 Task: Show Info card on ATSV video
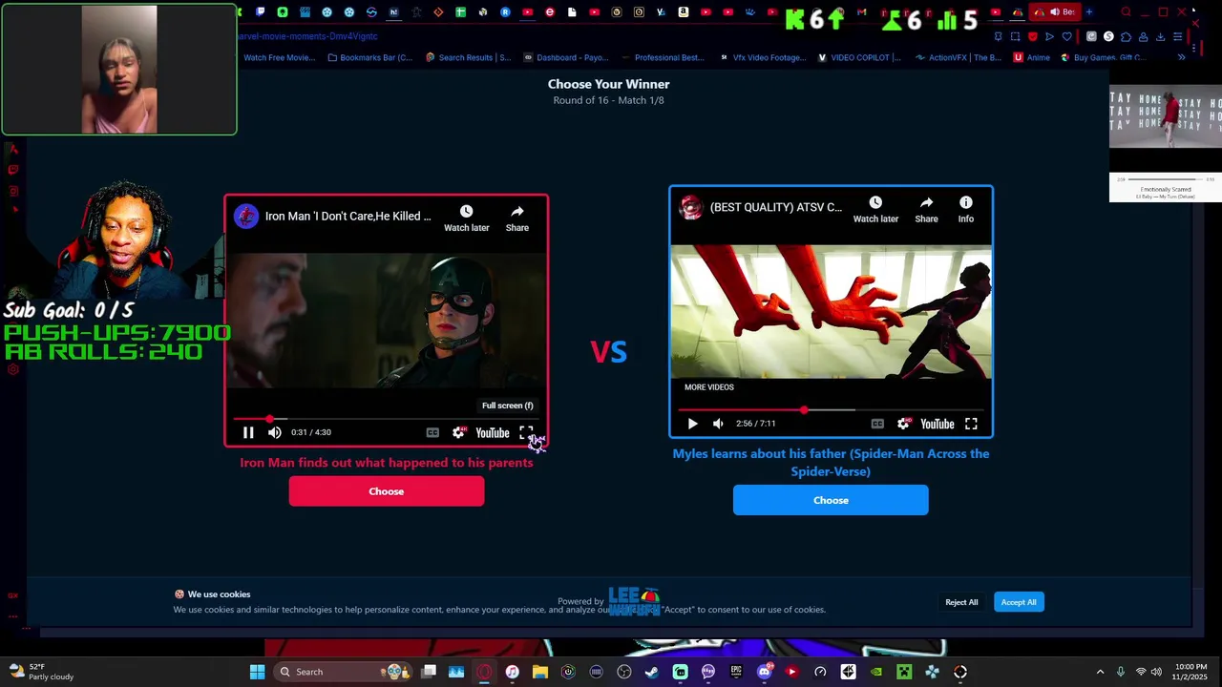click(966, 209)
